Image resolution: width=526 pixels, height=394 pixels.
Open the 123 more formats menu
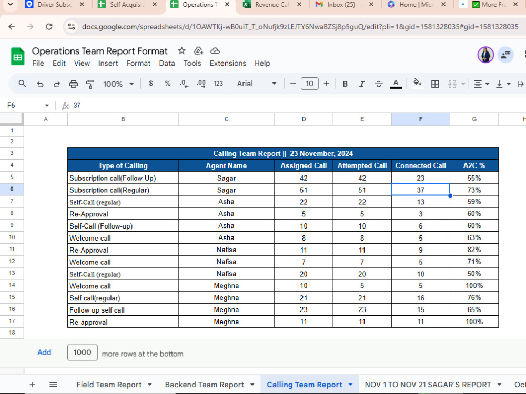click(x=218, y=84)
